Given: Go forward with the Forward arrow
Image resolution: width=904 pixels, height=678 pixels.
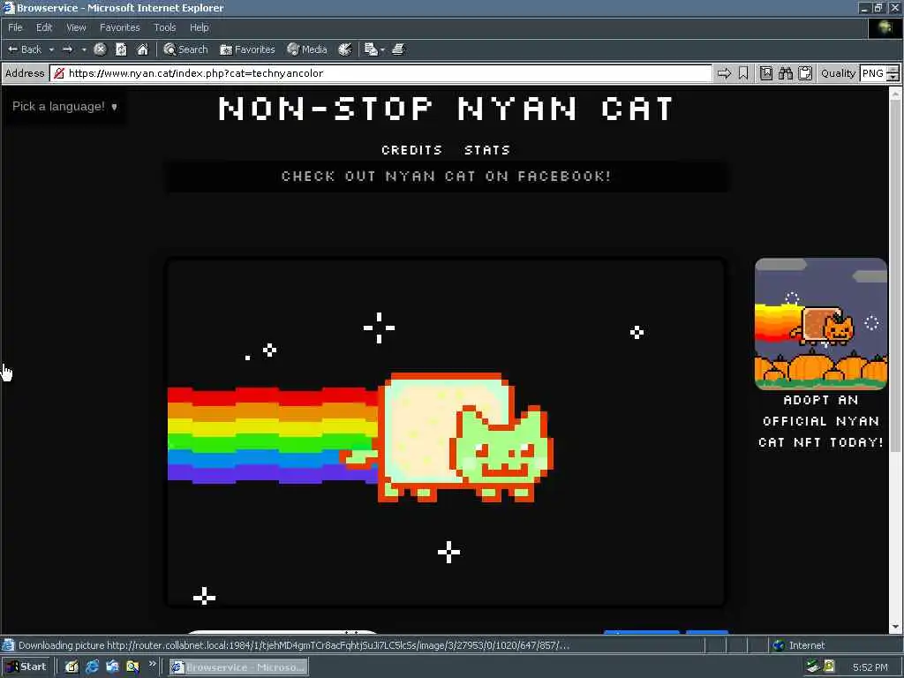Looking at the screenshot, I should [x=68, y=49].
